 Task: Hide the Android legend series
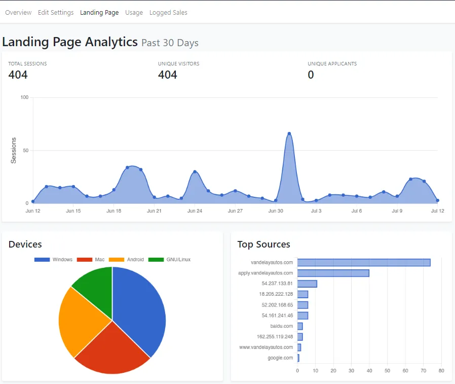click(x=127, y=260)
